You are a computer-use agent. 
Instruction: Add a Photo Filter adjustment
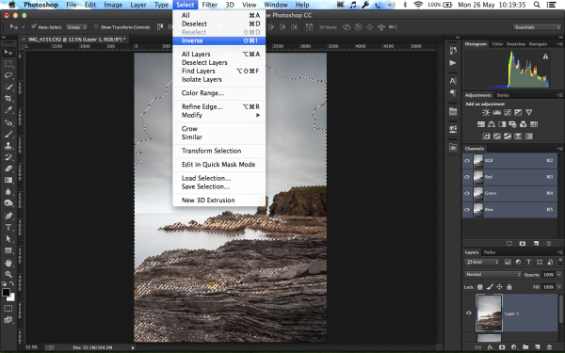(513, 124)
